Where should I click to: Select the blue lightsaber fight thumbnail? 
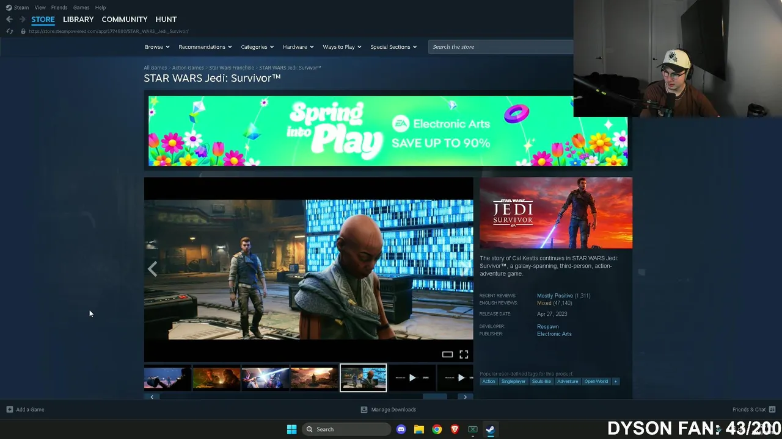[265, 378]
